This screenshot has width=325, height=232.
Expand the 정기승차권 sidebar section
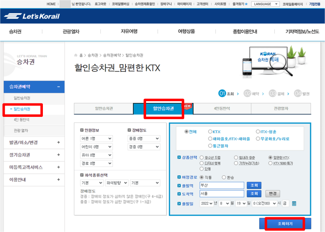coord(59,155)
